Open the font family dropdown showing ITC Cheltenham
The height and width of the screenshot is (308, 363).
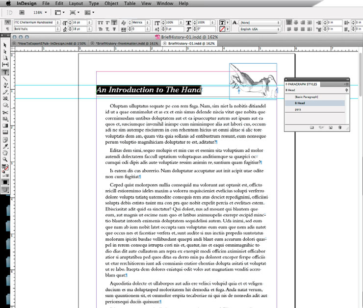click(33, 23)
